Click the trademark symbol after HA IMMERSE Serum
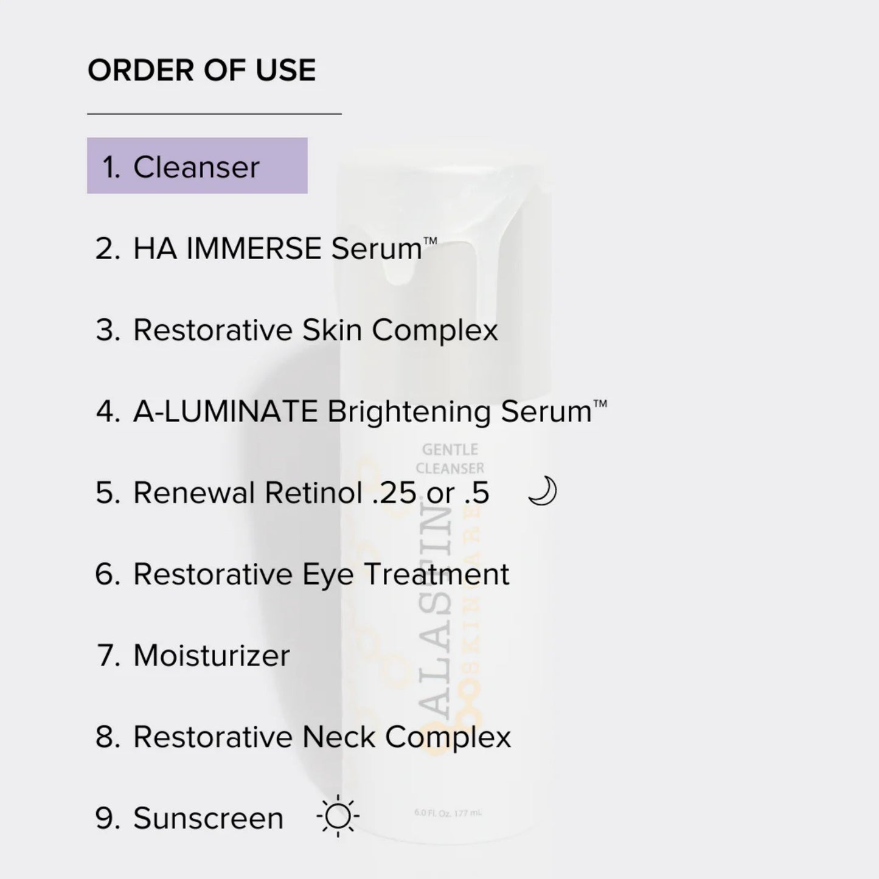 click(430, 240)
